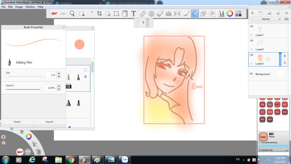Select the Quick Transform tool

click(108, 14)
